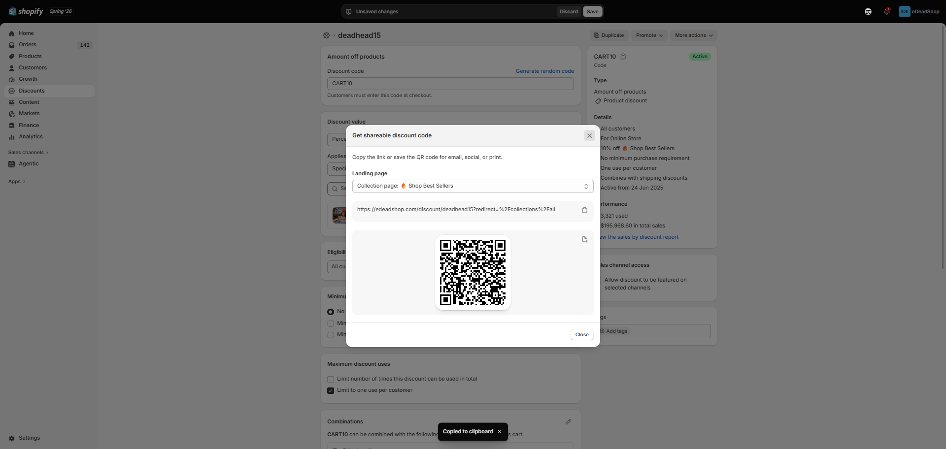The image size is (946, 449).
Task: Uncheck Limit to one use per customer
Action: 331,390
